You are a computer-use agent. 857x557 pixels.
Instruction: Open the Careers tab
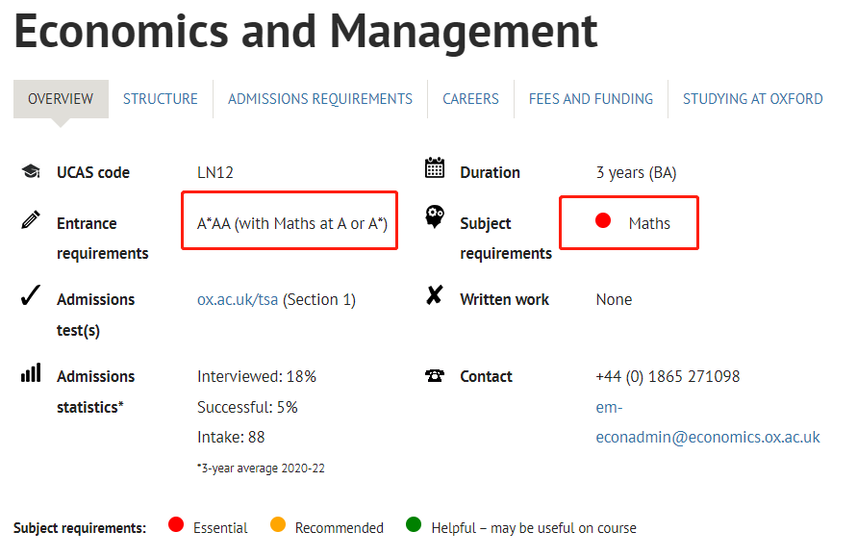click(470, 99)
